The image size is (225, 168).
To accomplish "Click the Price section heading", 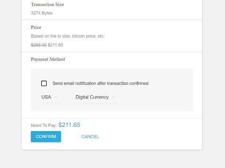I will tap(36, 28).
